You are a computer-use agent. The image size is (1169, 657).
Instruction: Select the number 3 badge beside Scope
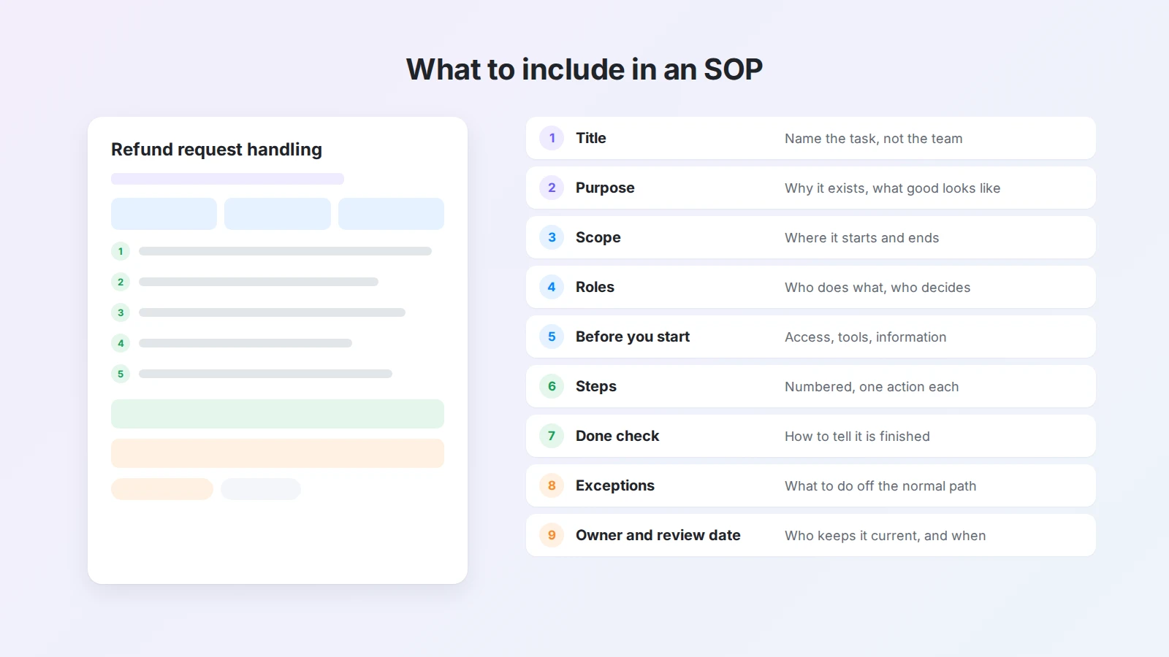[552, 237]
